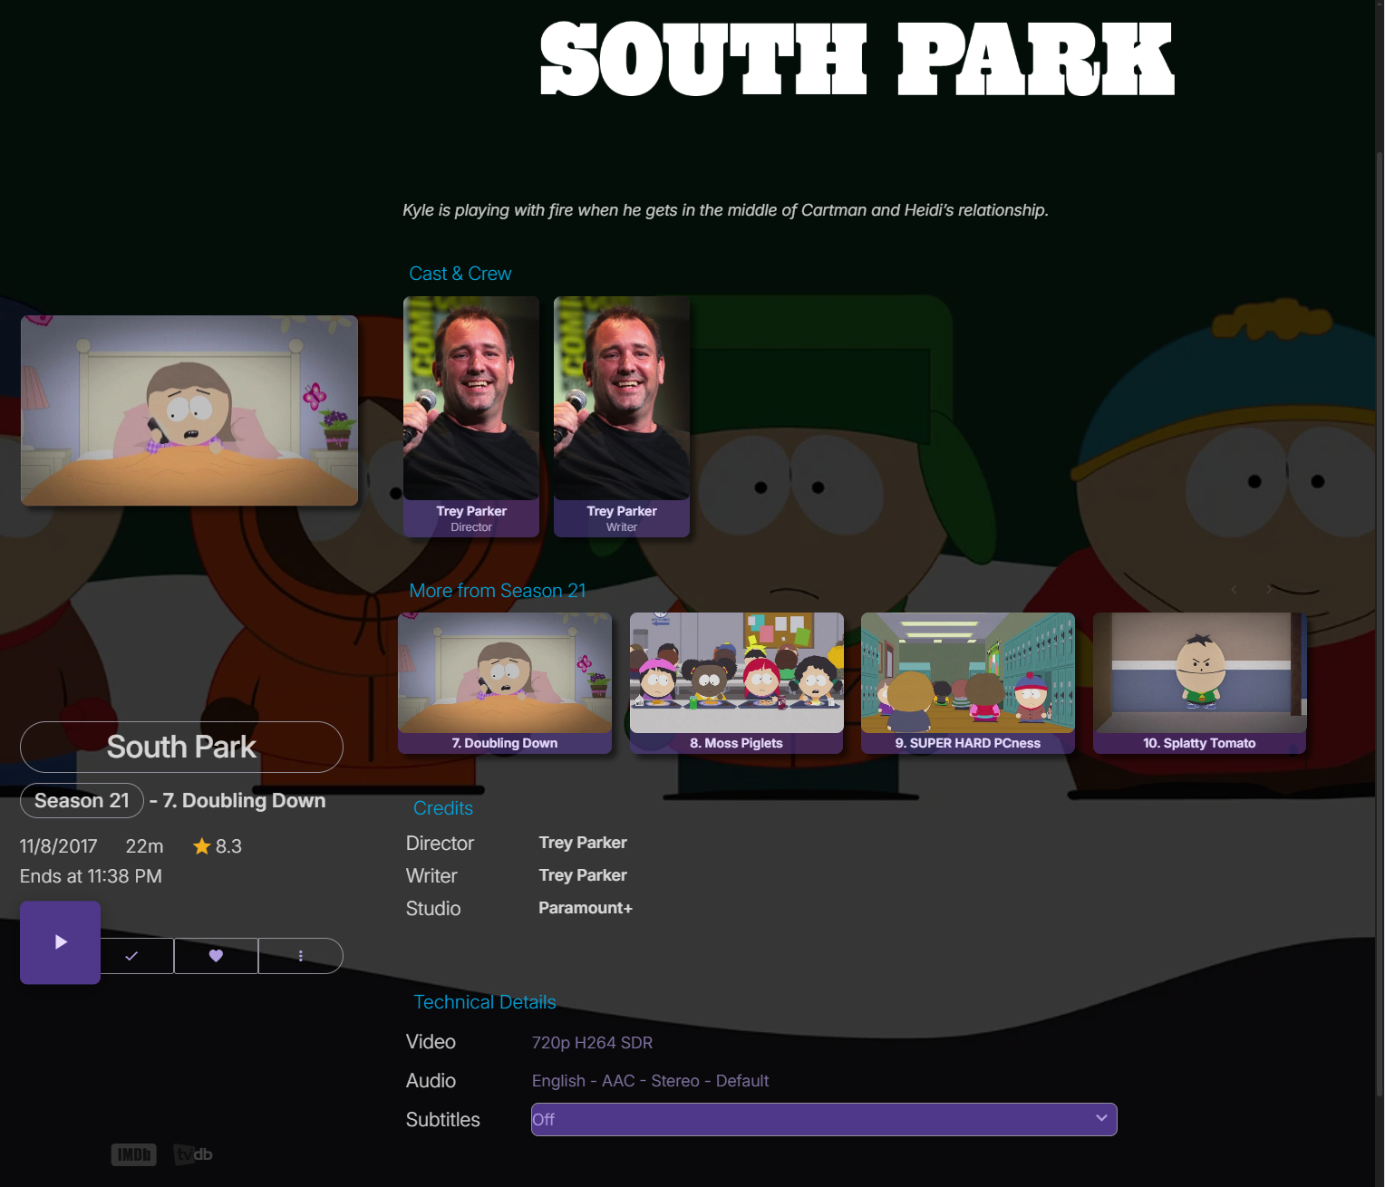Click Trey Parker link in Director credits

tap(583, 843)
